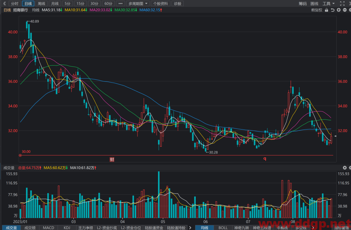Open more periods with ellipsis button
The width and height of the screenshot is (351, 230).
120,3
